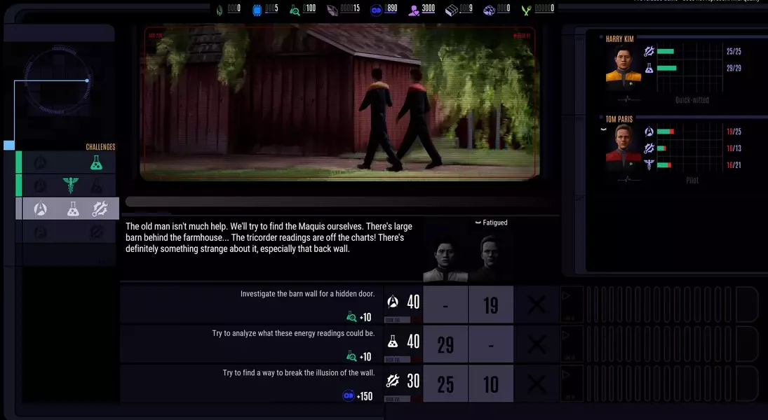Select Harry Kim's 29 science skill cell
The width and height of the screenshot is (768, 420).
point(445,344)
